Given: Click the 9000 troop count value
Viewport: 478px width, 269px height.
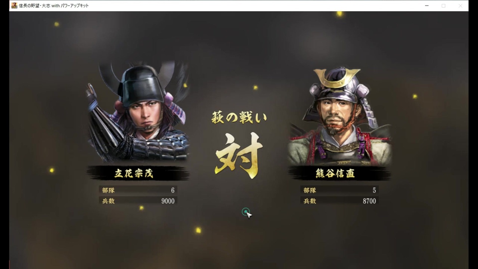Looking at the screenshot, I should tap(168, 201).
